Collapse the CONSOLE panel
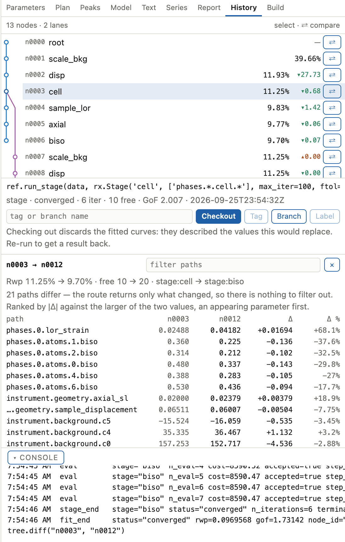This screenshot has width=345, height=542. (36, 458)
